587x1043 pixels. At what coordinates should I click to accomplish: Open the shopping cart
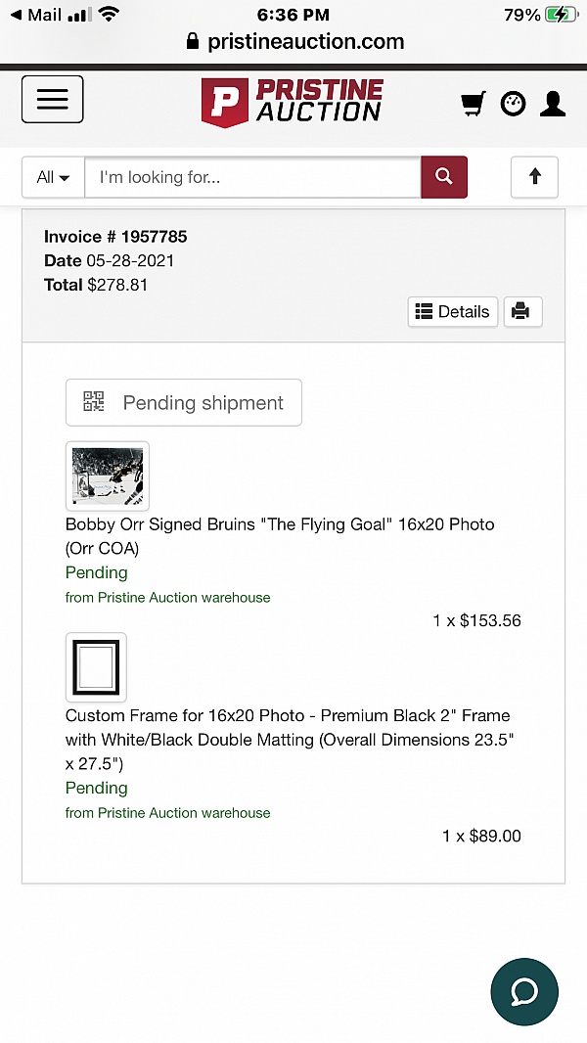[x=473, y=103]
